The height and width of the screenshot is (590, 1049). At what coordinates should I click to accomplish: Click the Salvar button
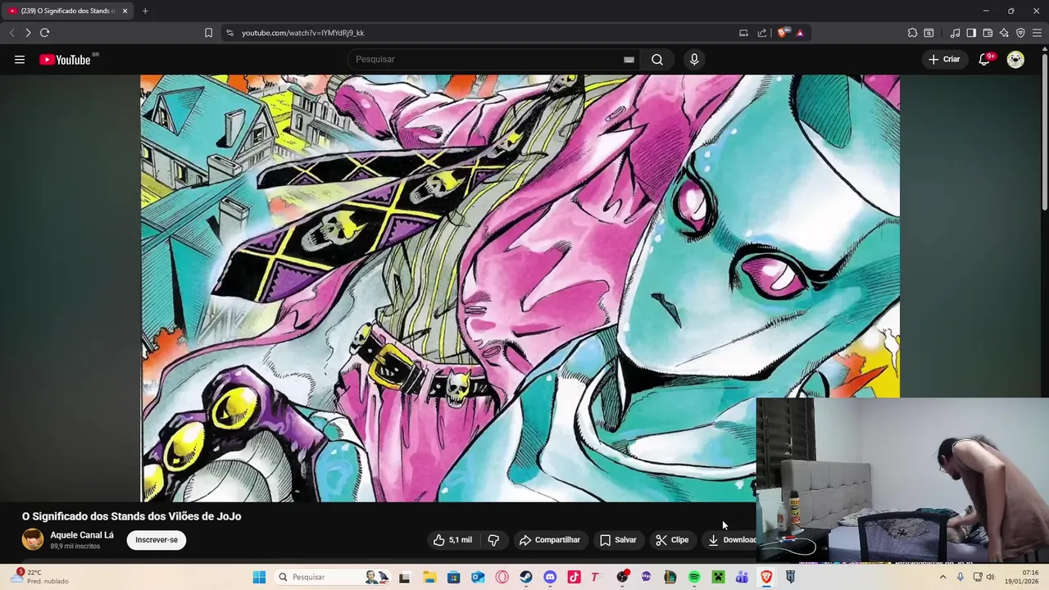(618, 540)
